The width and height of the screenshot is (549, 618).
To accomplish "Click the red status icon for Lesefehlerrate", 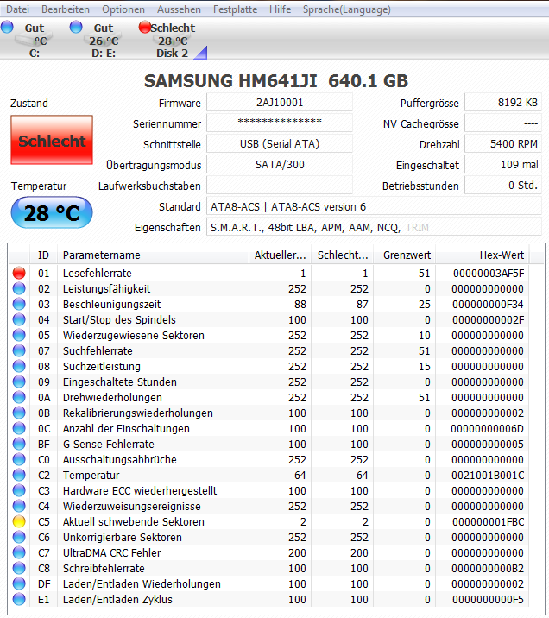I will [19, 273].
